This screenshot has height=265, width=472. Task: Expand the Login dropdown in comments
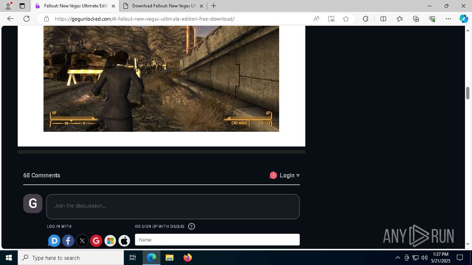point(289,175)
